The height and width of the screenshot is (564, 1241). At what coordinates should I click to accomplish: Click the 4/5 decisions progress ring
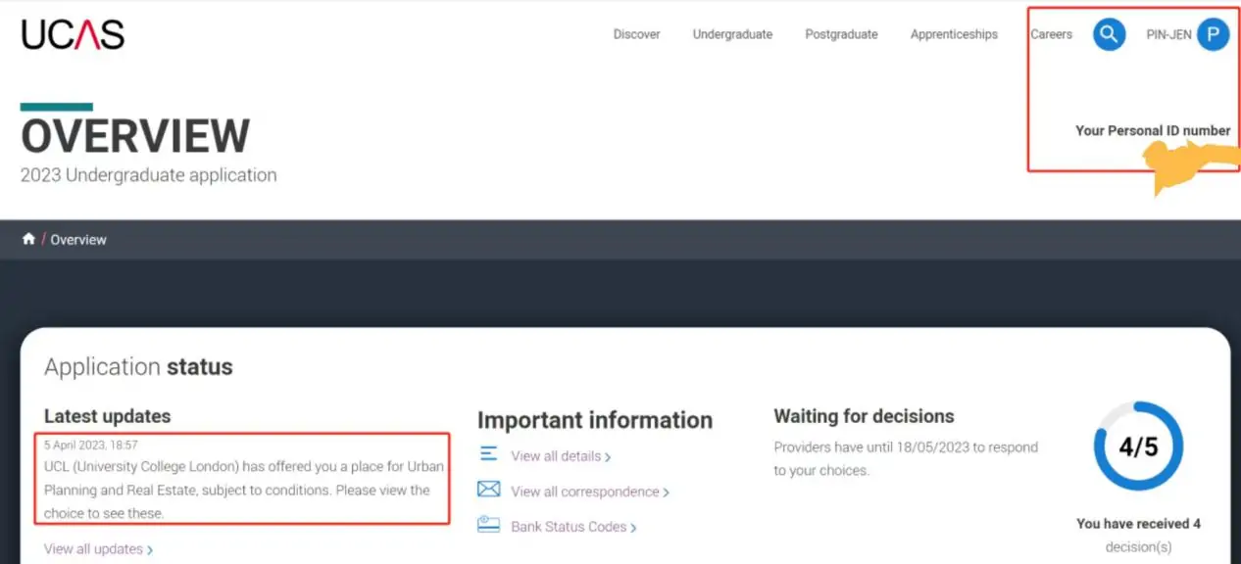1138,446
